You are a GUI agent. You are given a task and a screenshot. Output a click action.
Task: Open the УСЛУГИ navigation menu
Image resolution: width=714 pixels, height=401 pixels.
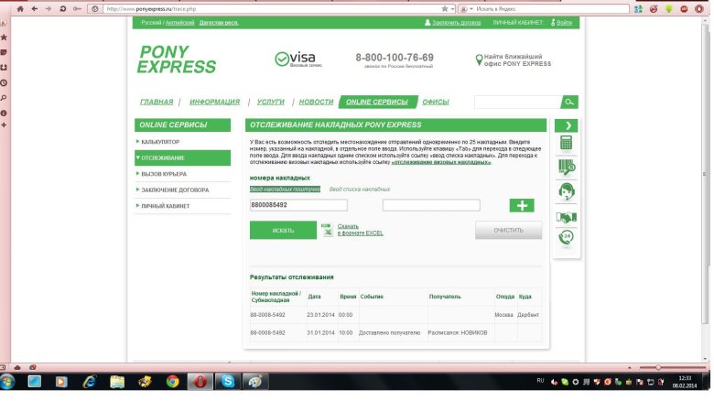[x=270, y=102]
